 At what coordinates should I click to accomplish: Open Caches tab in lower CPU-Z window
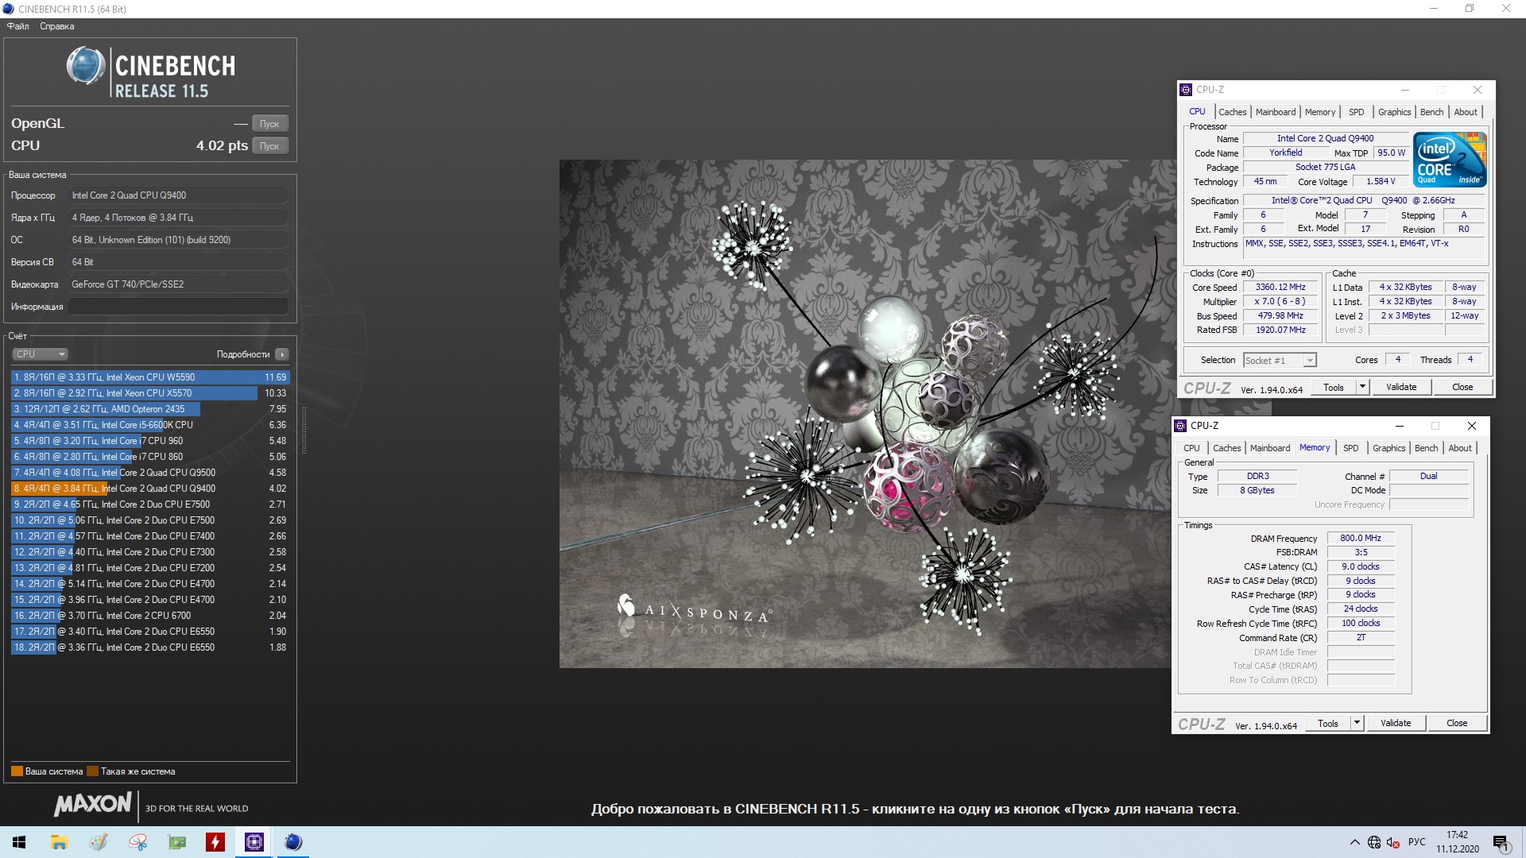coord(1226,448)
